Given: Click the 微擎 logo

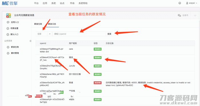Looking at the screenshot, I should pyautogui.click(x=10, y=3).
